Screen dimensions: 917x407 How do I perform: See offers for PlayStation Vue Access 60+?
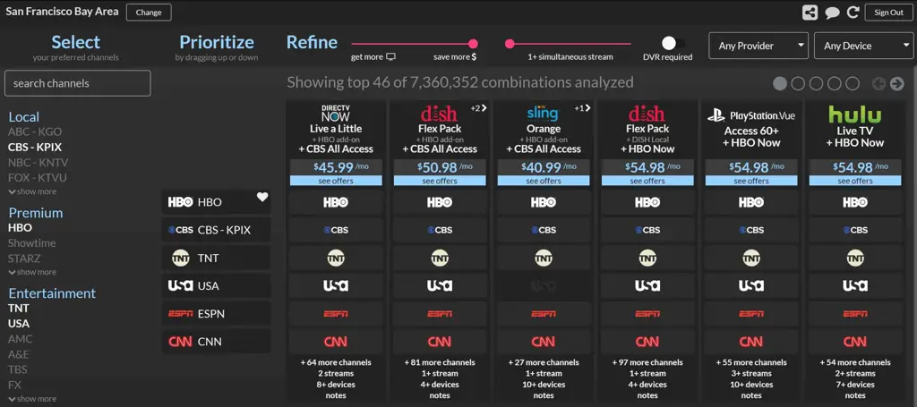pyautogui.click(x=751, y=181)
